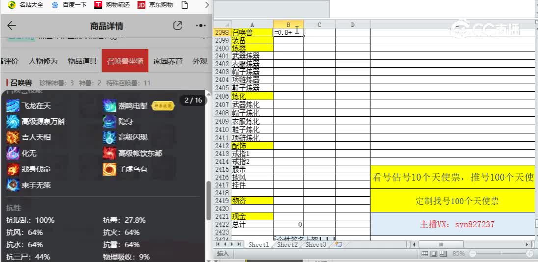Click the Excel horizontal scrollbar thumb

[441, 244]
